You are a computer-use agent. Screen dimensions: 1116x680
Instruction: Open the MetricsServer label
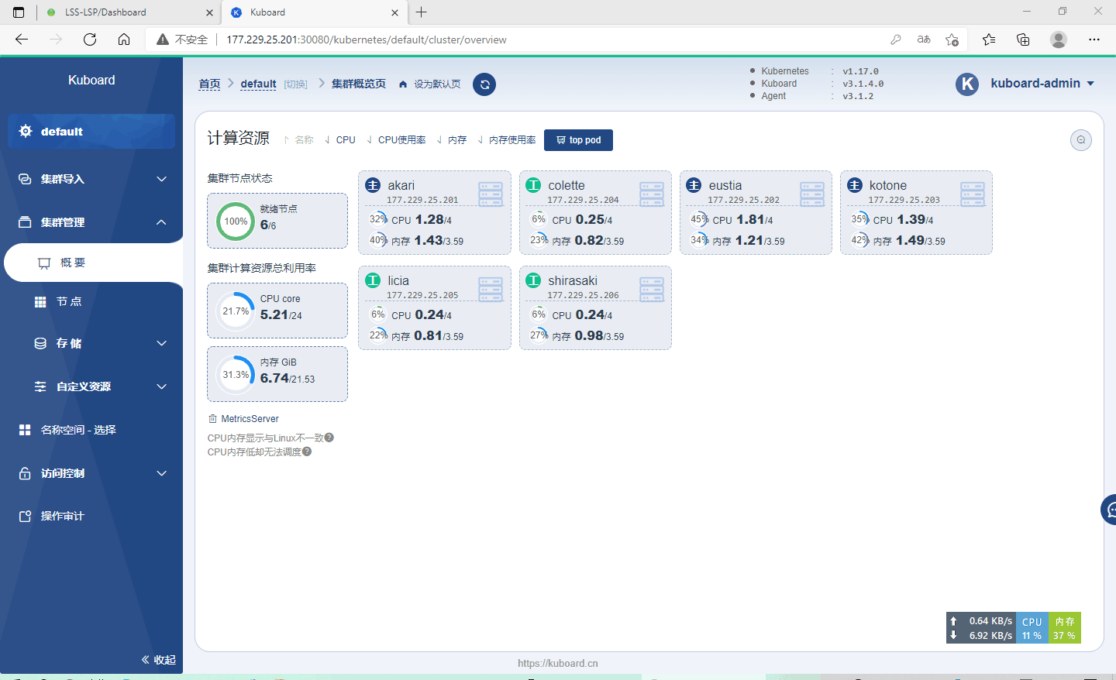pyautogui.click(x=250, y=419)
